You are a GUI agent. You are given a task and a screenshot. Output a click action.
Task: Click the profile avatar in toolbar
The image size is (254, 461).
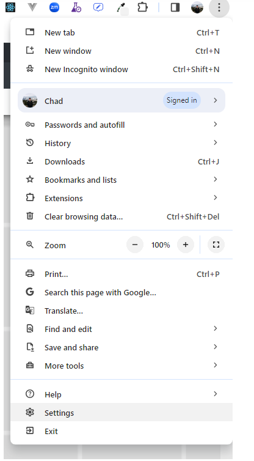pos(197,7)
